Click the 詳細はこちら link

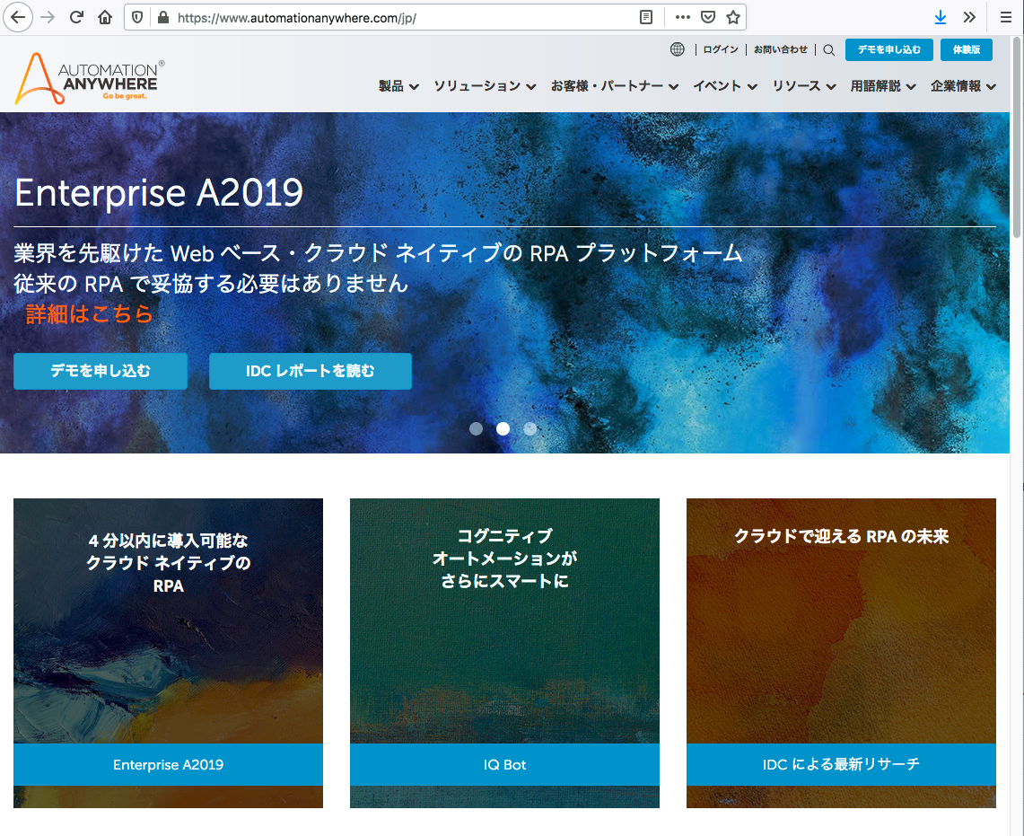90,313
